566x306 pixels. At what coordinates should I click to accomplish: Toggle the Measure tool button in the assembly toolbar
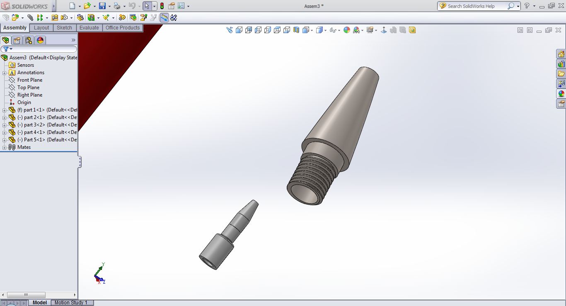tap(164, 17)
